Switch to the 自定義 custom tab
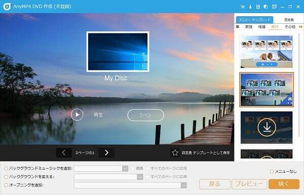 pos(289,20)
